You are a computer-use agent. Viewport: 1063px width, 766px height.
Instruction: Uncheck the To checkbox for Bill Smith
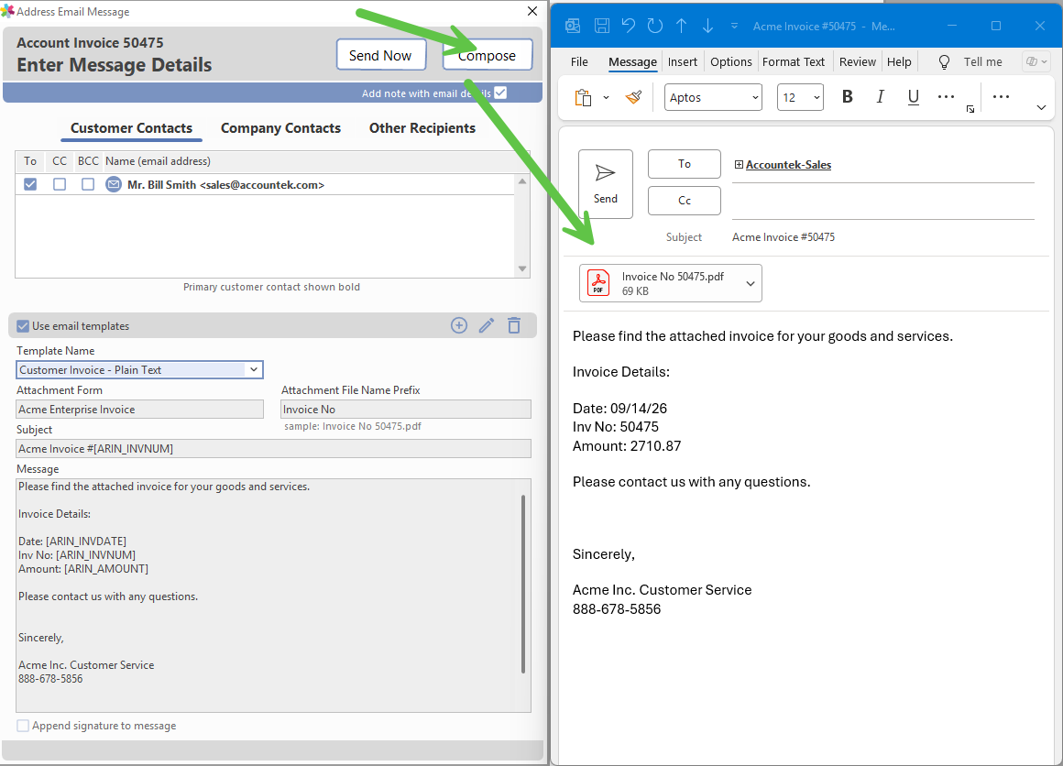pos(30,184)
